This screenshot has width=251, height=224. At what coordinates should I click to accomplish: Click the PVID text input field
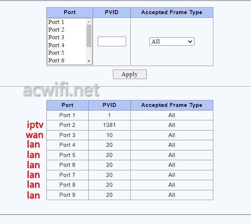[112, 41]
